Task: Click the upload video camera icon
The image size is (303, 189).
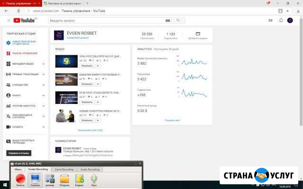Action: pos(270,20)
